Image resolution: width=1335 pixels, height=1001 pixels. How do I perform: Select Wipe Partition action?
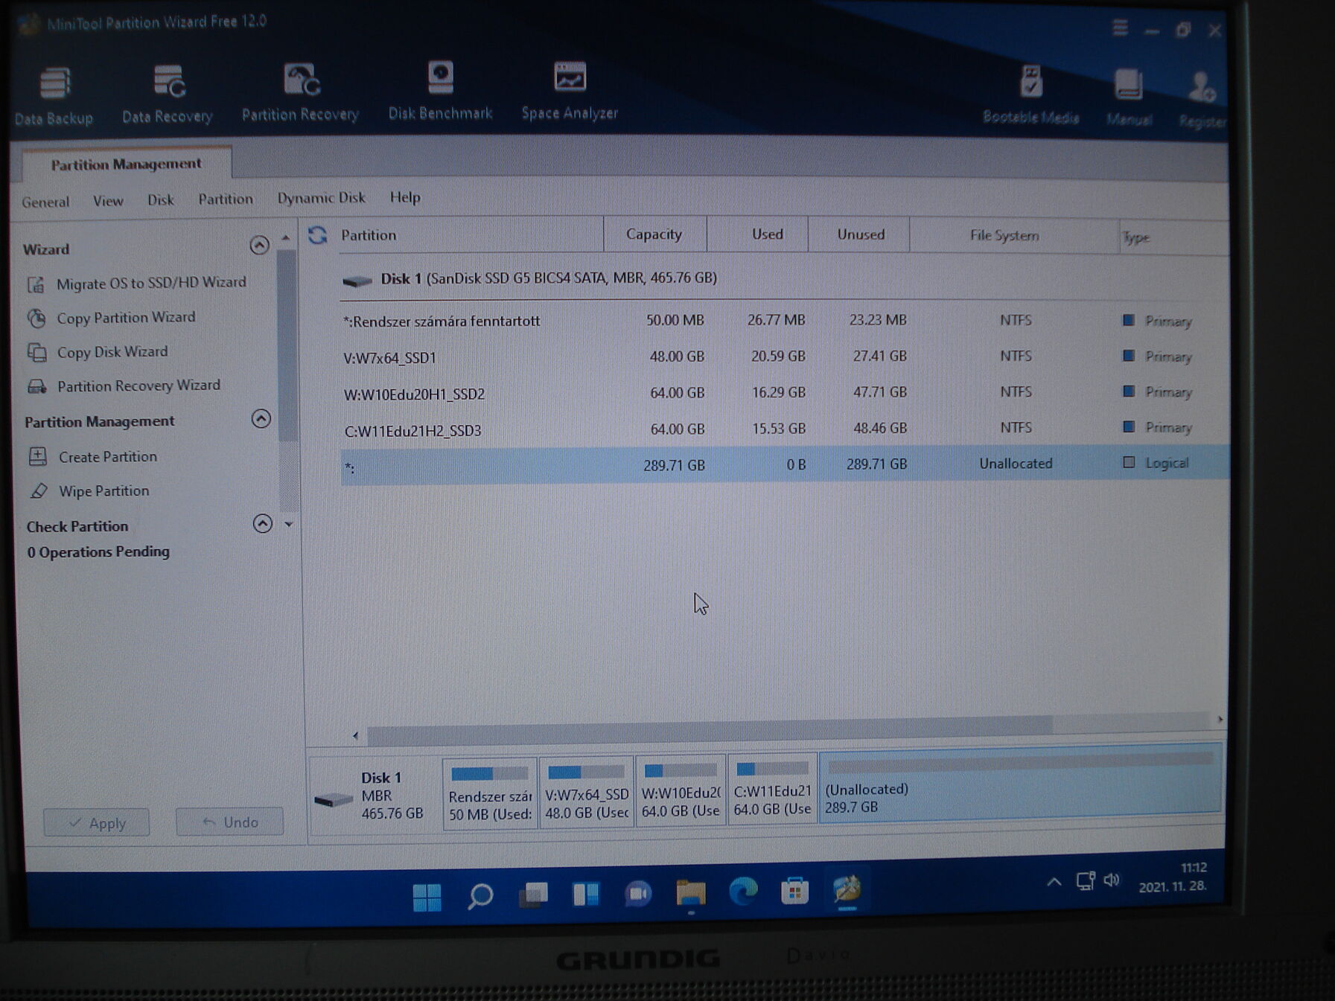coord(89,491)
